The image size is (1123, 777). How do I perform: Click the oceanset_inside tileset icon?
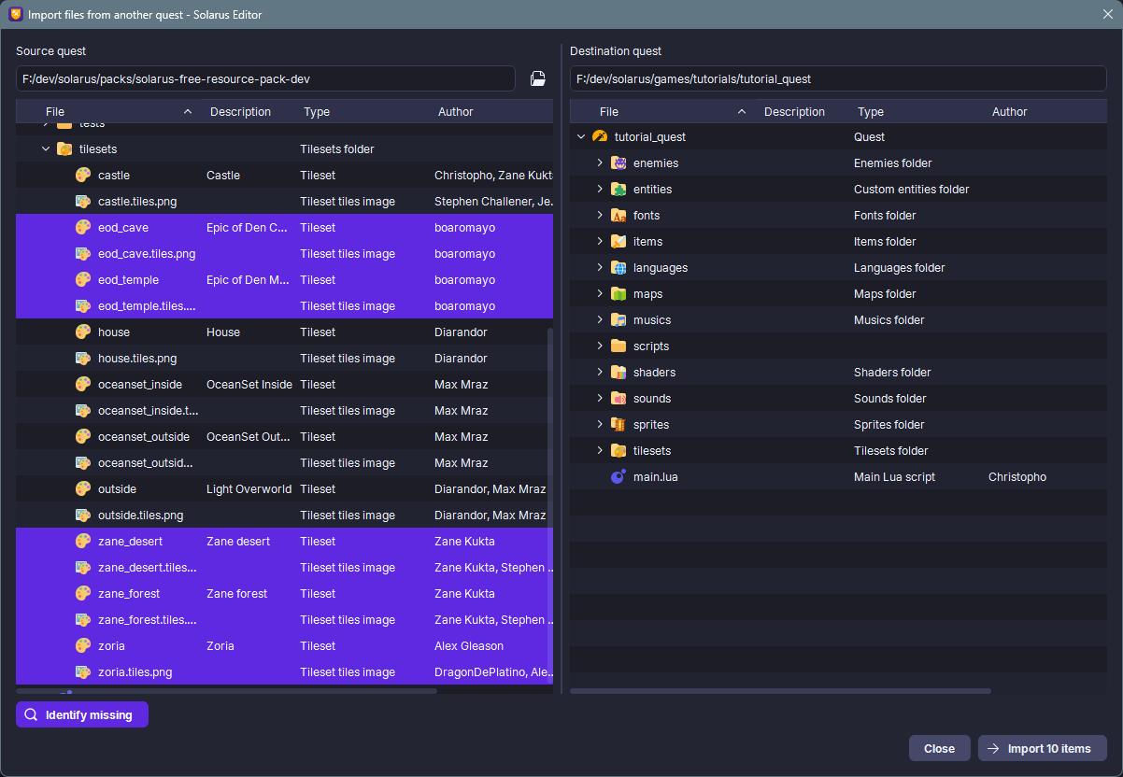coord(83,384)
